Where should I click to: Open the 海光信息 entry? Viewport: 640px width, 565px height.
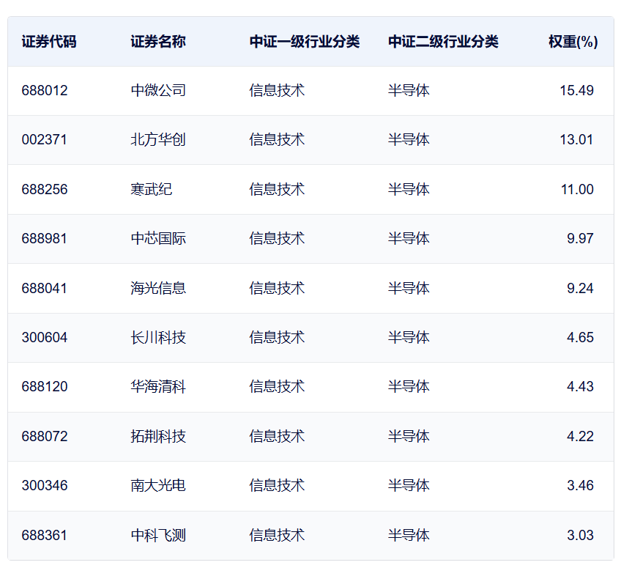click(x=158, y=288)
